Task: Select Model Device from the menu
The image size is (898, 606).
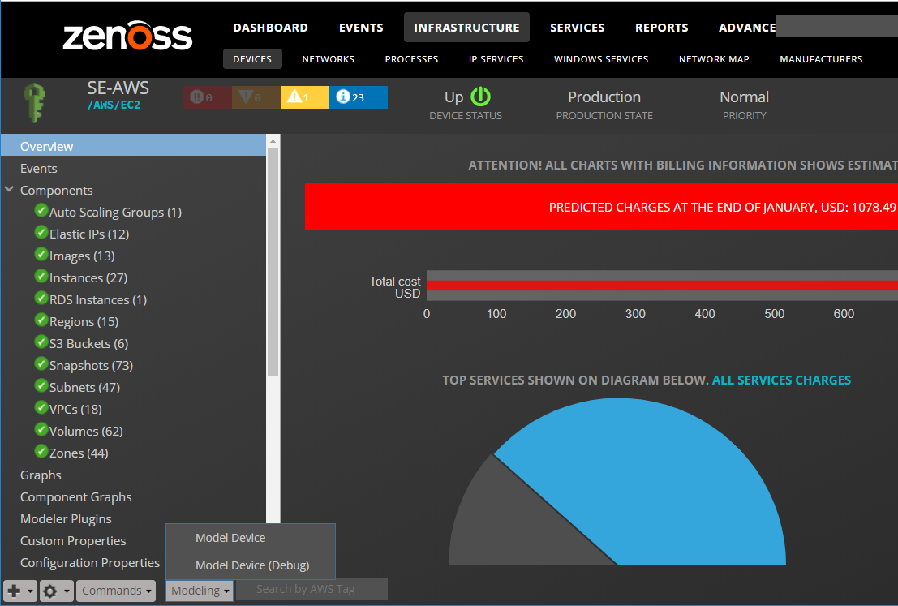Action: click(x=230, y=538)
